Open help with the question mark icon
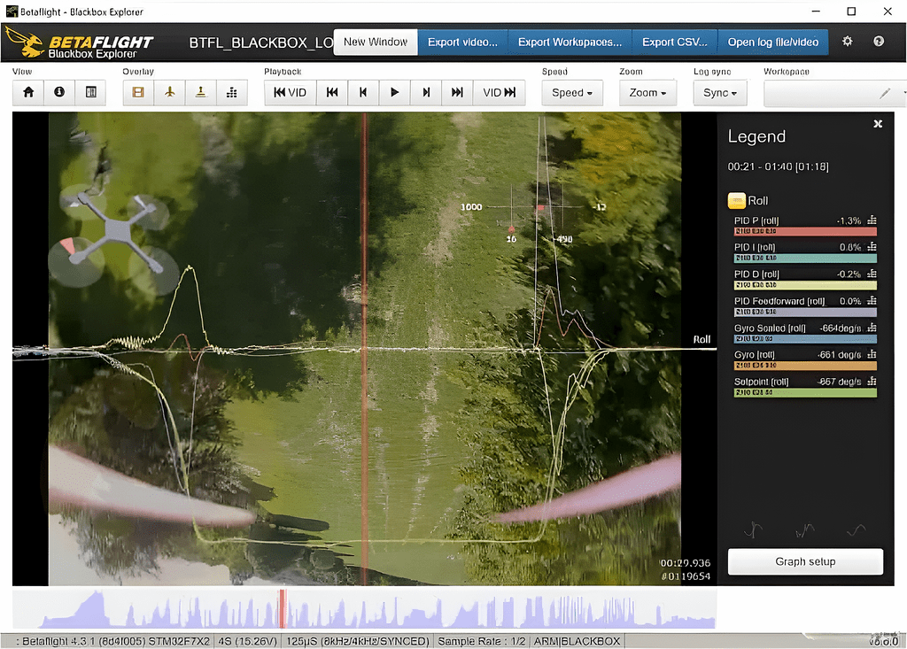907x649 pixels. (879, 41)
